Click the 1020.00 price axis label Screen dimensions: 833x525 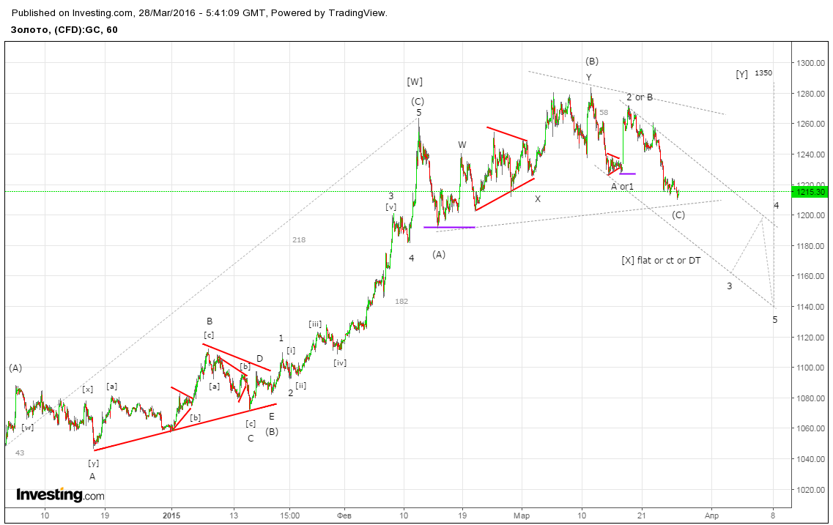coord(810,490)
